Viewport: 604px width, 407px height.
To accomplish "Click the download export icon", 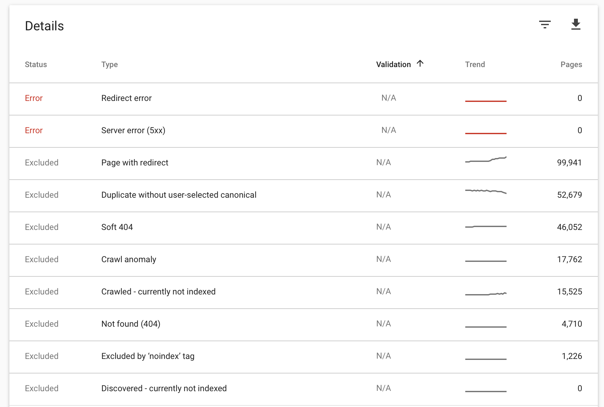I will tap(576, 25).
